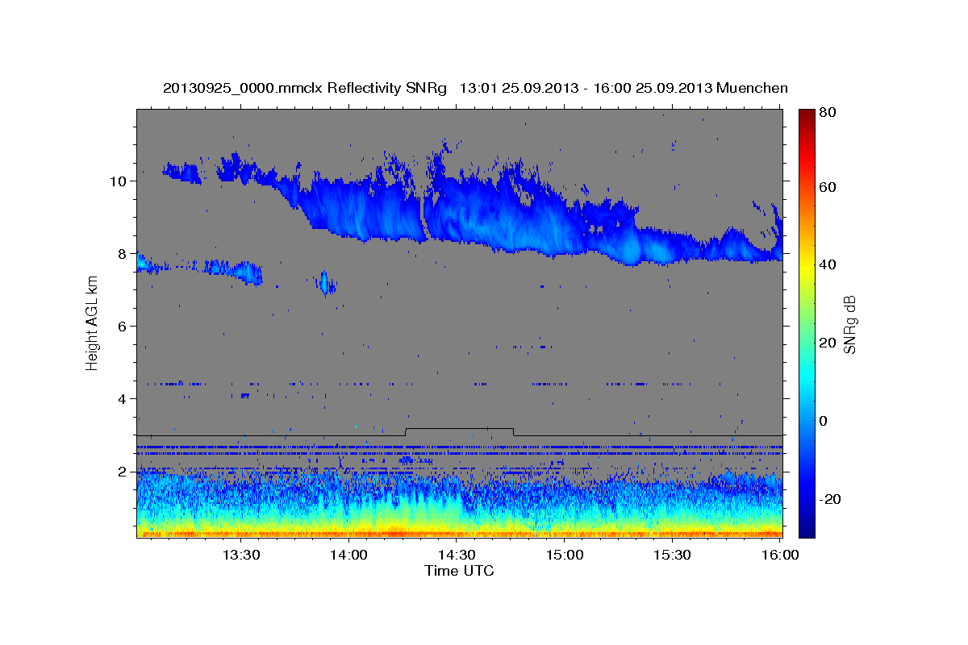Click the 13:30 time tick label
This screenshot has width=968, height=645.
point(241,555)
